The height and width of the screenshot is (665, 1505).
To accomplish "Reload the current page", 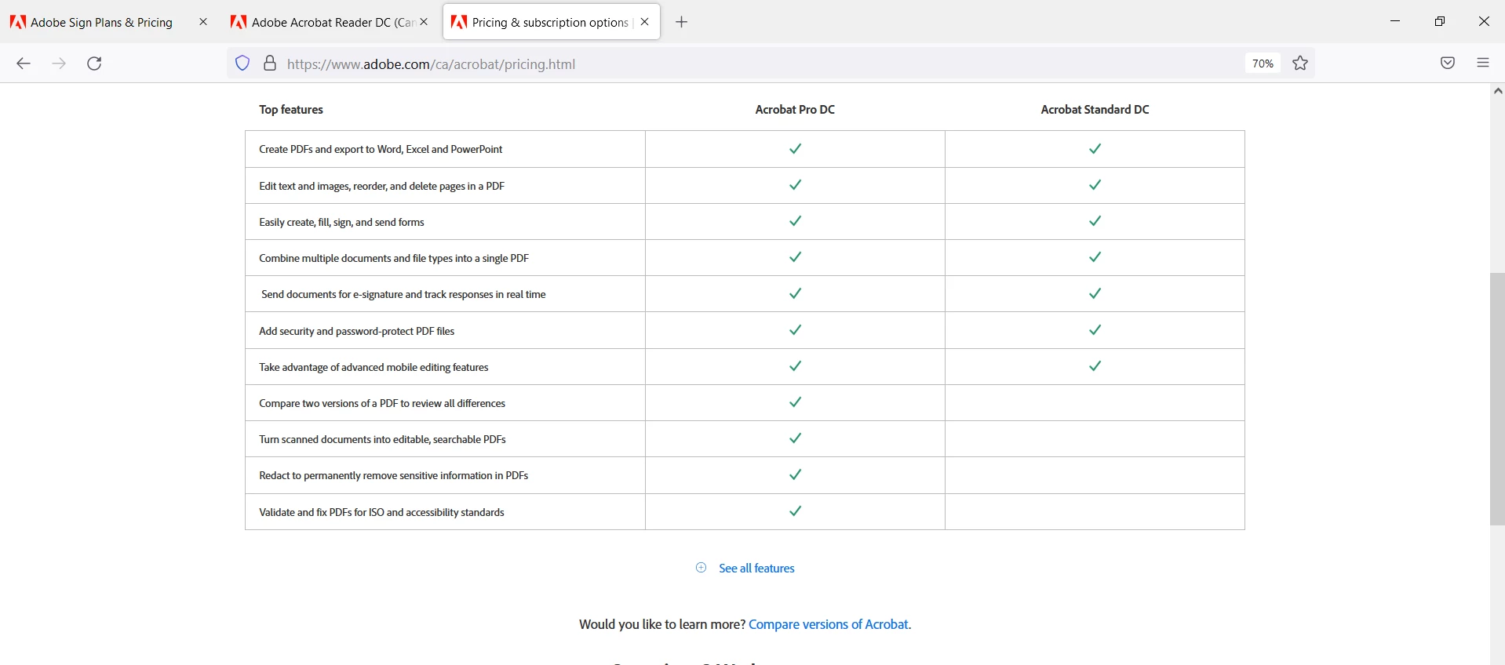I will click(x=94, y=64).
